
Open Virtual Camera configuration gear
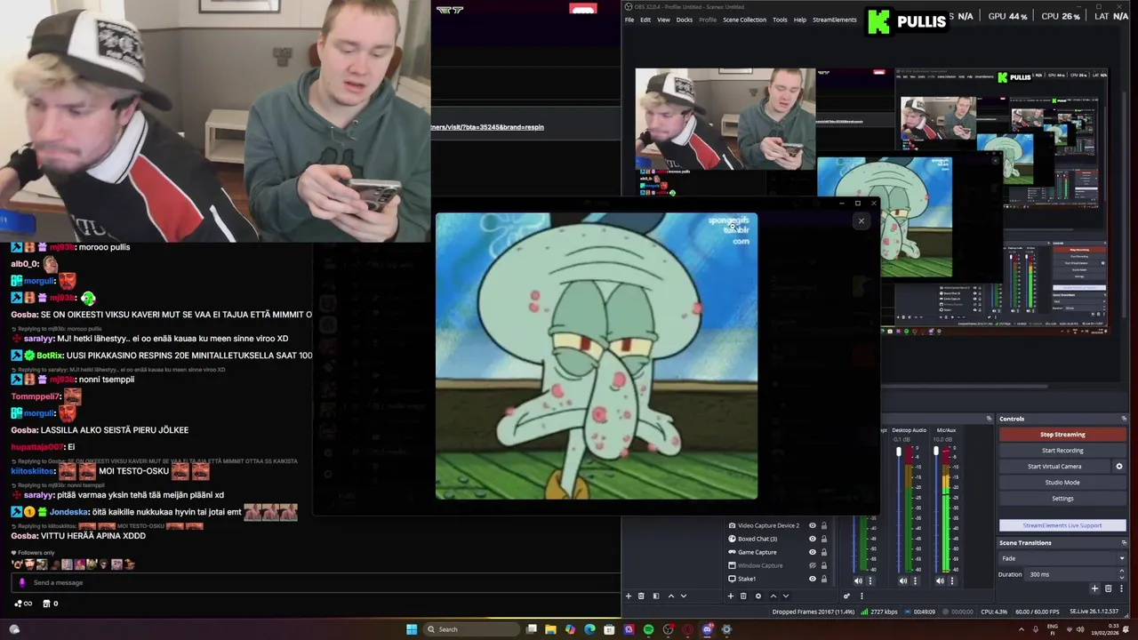(x=1119, y=466)
